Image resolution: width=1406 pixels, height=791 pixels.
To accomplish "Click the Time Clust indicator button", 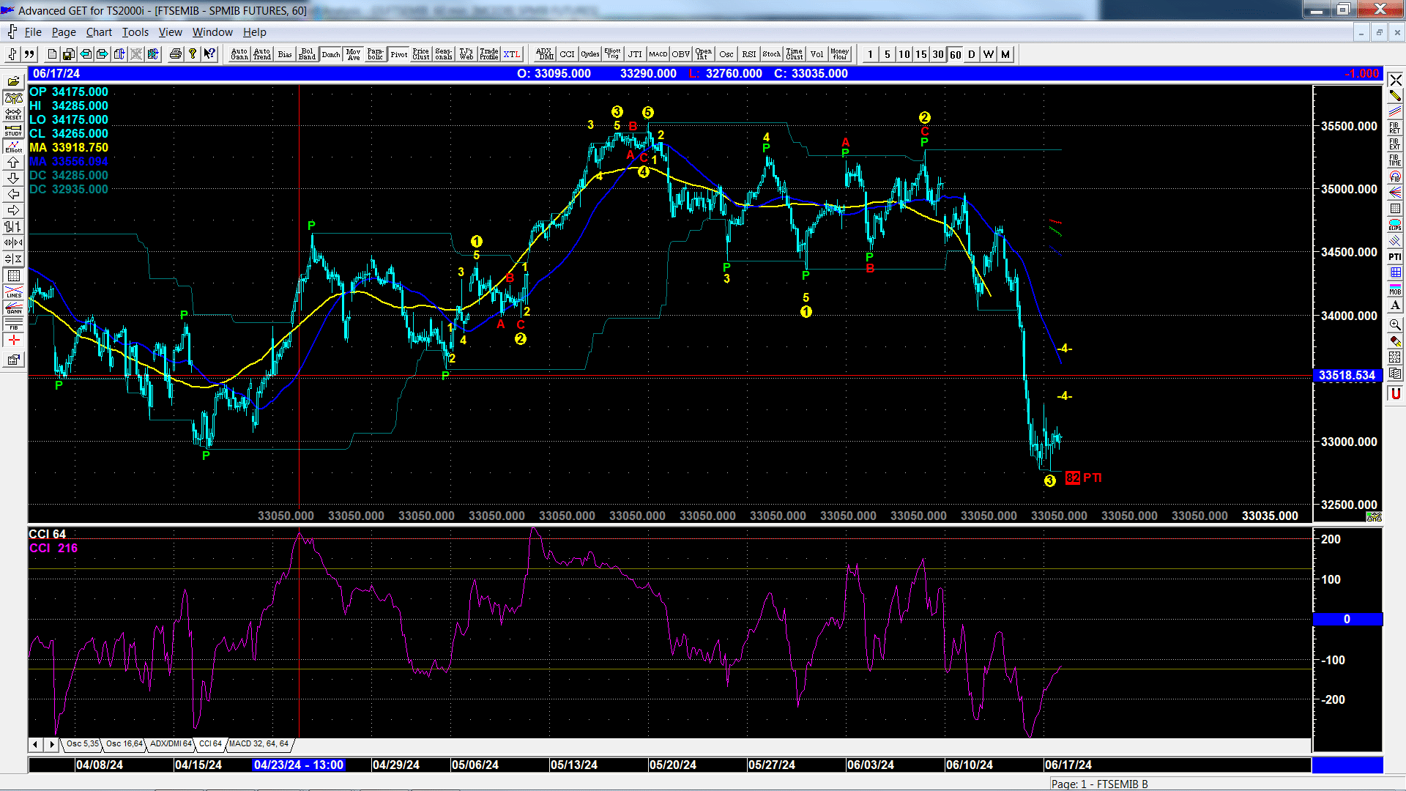I will (x=795, y=54).
